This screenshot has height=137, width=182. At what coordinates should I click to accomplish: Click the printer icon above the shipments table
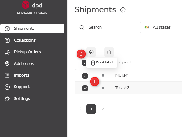(x=91, y=52)
